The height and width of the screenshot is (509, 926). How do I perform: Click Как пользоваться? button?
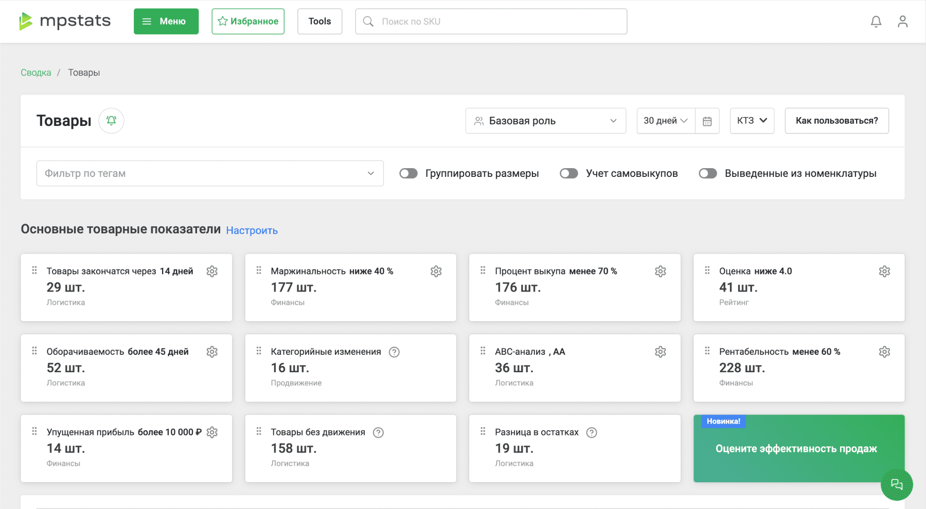tap(837, 121)
